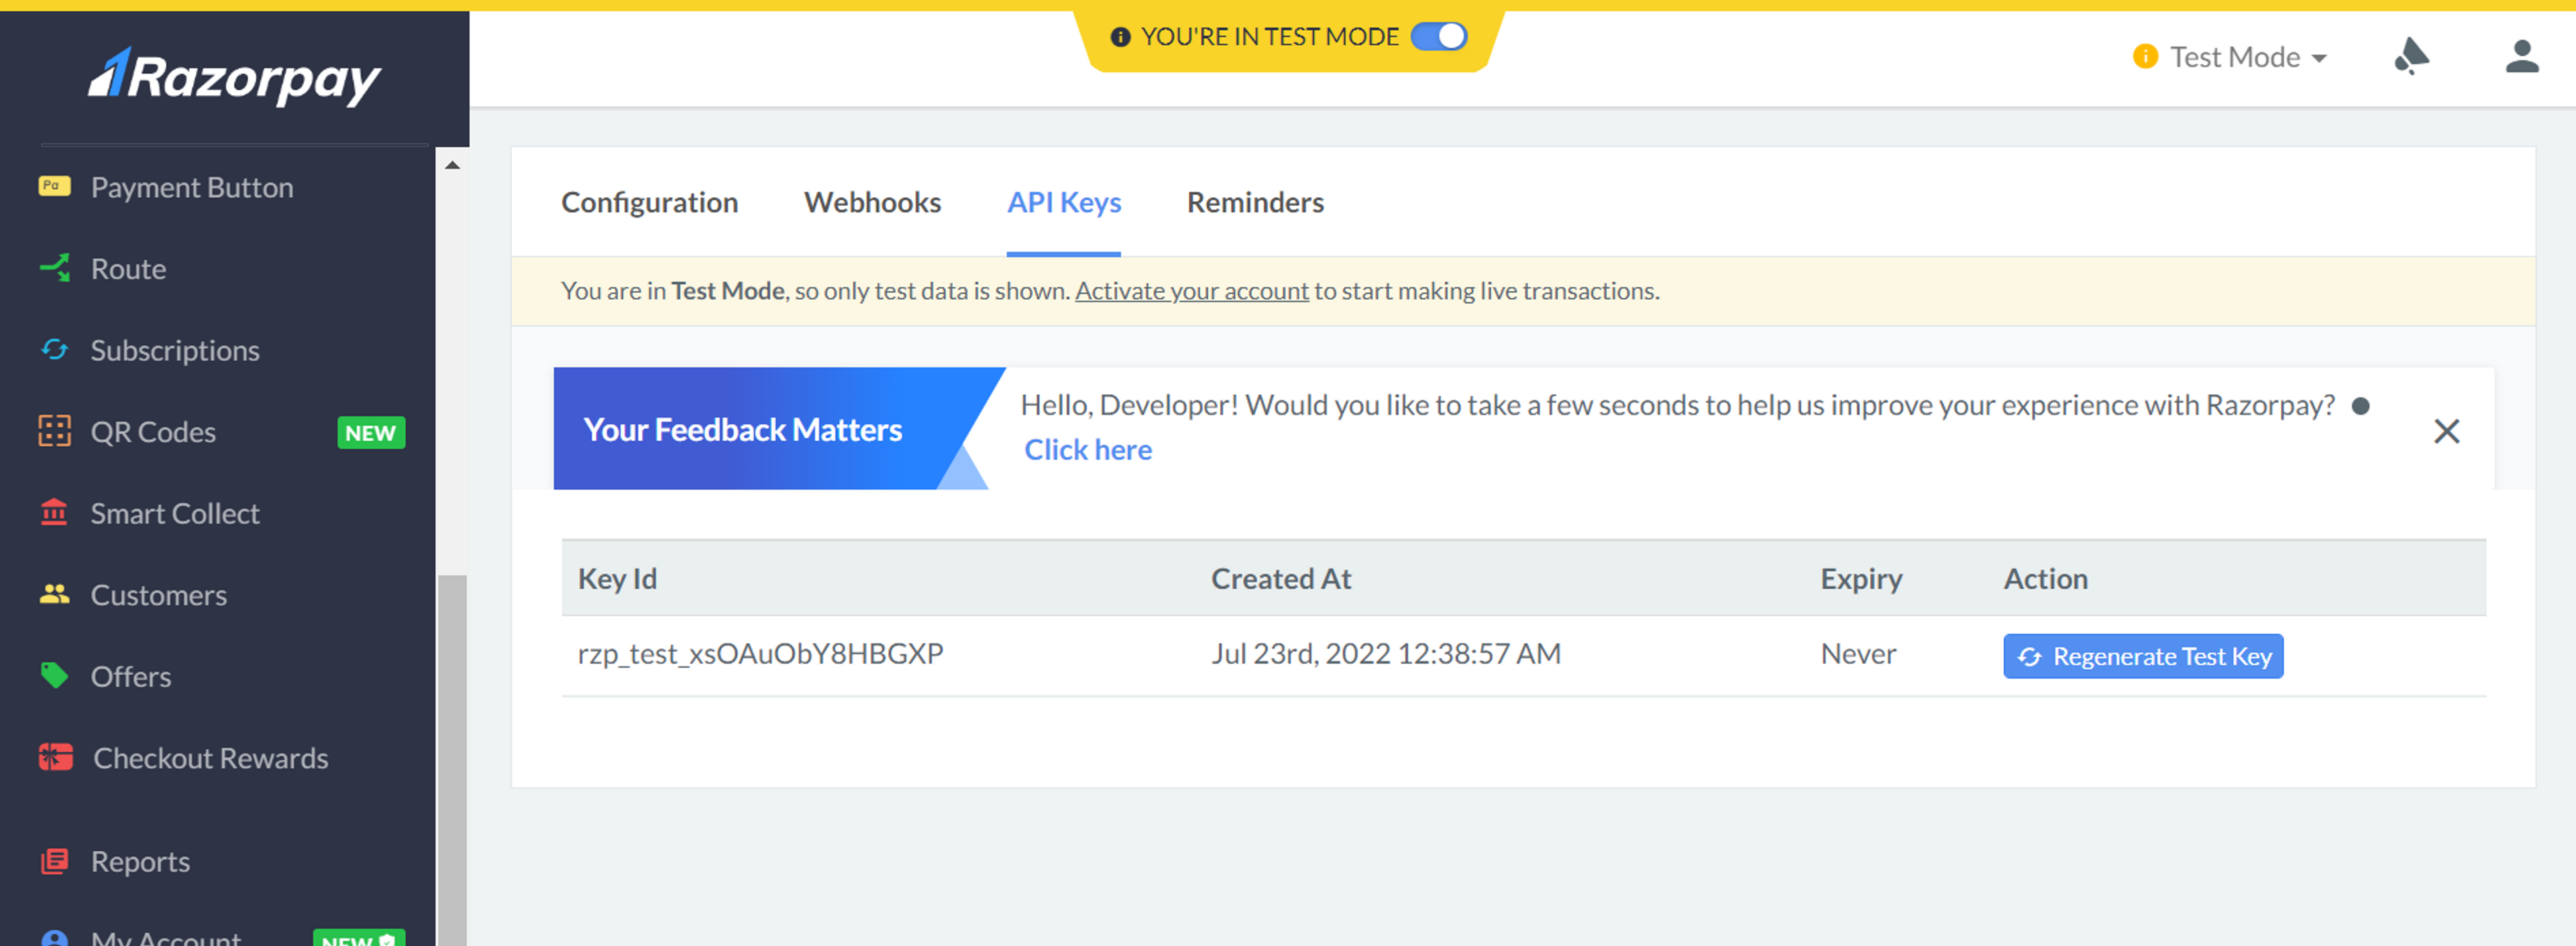Click the Checkout Rewards gift icon
Screen dimensions: 2576x946
click(55, 757)
